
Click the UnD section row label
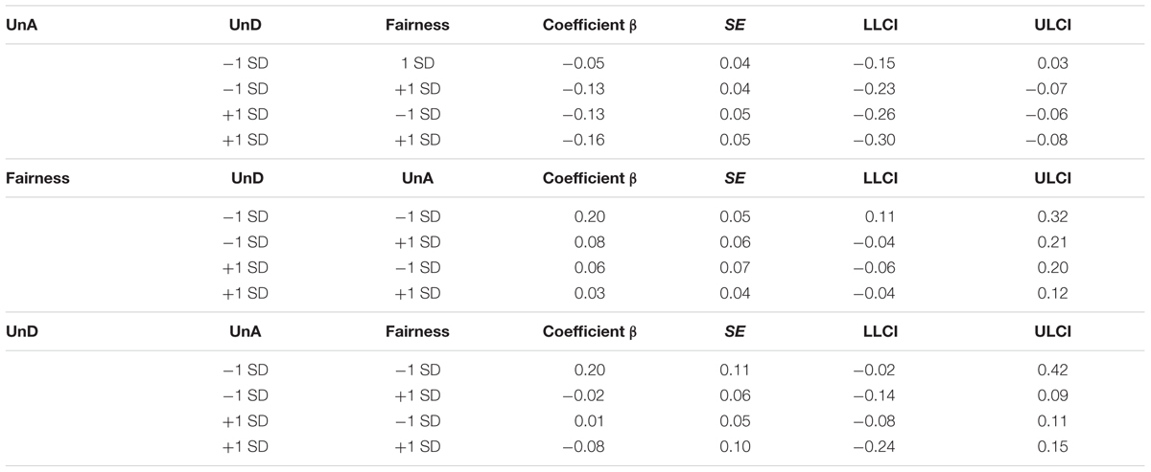point(22,331)
